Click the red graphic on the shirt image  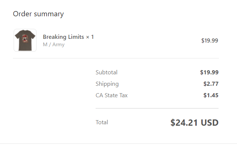pyautogui.click(x=25, y=38)
